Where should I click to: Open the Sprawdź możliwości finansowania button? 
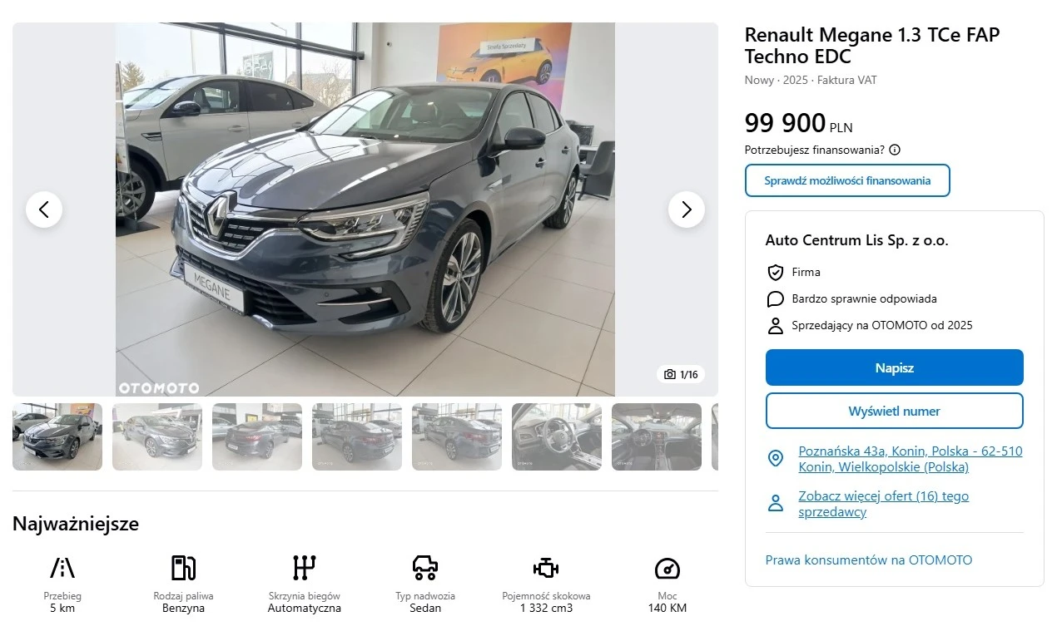tap(847, 180)
